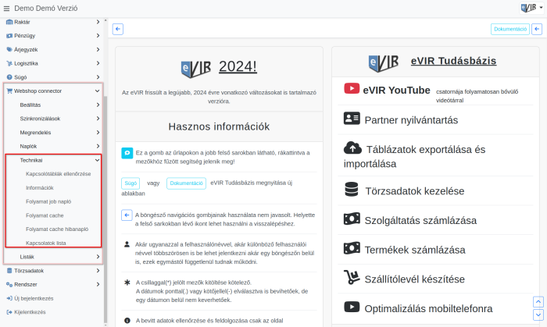Image resolution: width=547 pixels, height=327 pixels.
Task: Expand the Logisztika menu chevron
Action: point(98,63)
